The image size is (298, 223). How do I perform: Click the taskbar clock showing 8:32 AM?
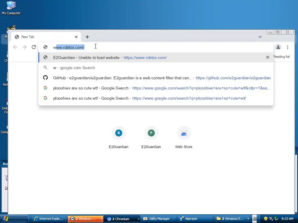pyautogui.click(x=287, y=219)
